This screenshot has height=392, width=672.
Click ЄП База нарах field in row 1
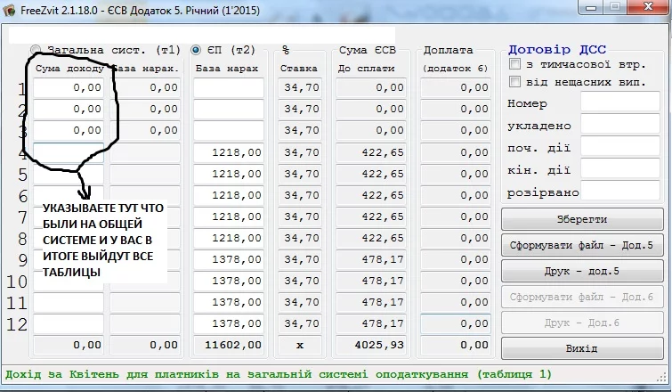point(229,88)
